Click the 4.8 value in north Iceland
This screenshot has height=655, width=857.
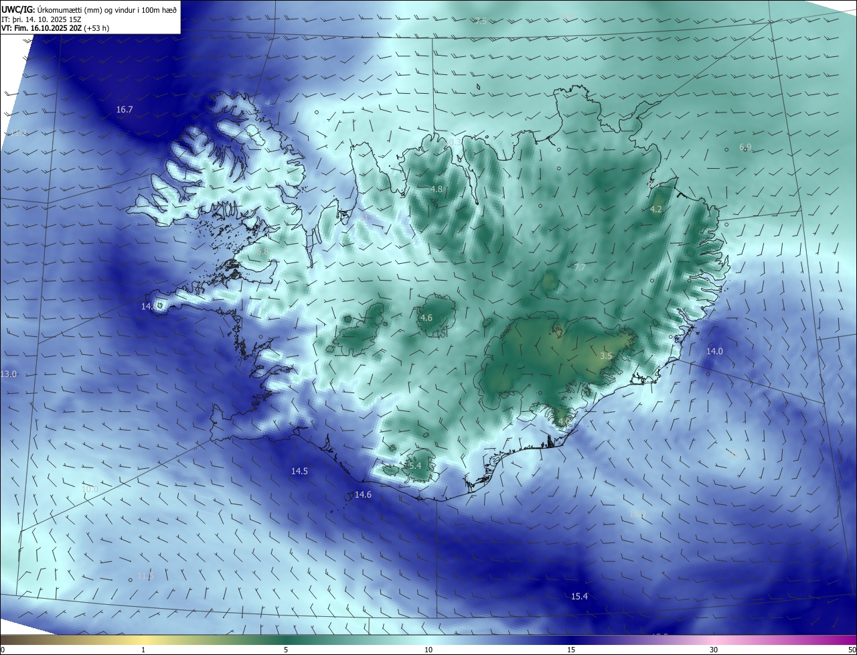(x=436, y=190)
